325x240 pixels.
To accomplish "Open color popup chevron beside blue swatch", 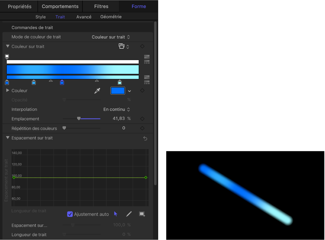I will pos(129,91).
